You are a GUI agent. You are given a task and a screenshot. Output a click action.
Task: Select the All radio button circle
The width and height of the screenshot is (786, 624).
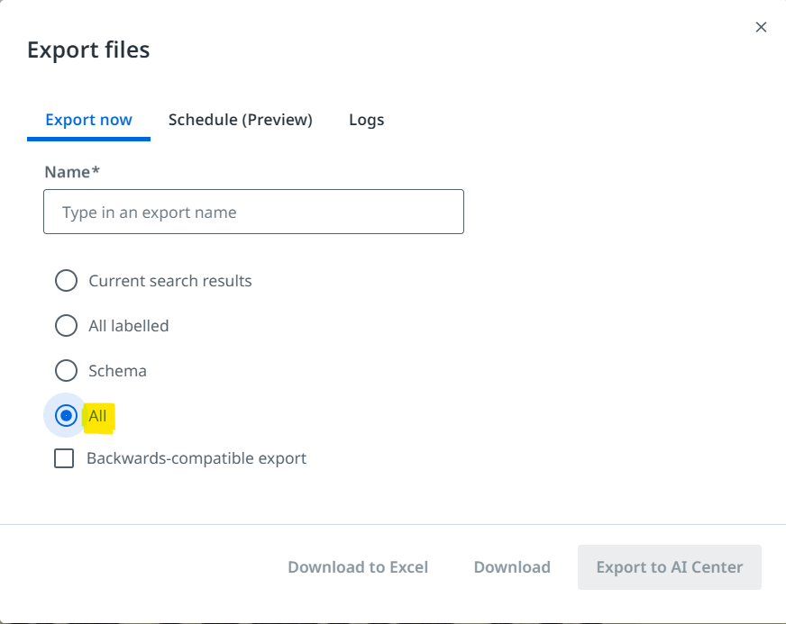[66, 416]
